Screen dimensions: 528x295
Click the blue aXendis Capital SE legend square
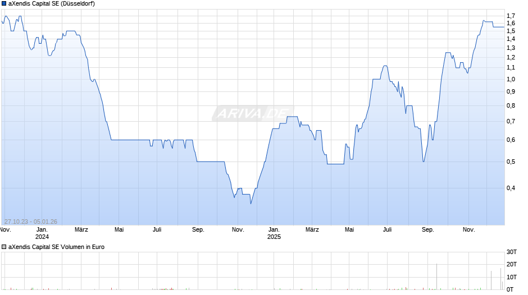click(4, 4)
